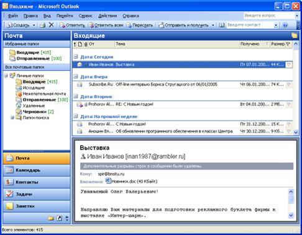
Task: Click the Календарь navigation button
Action: (37, 170)
